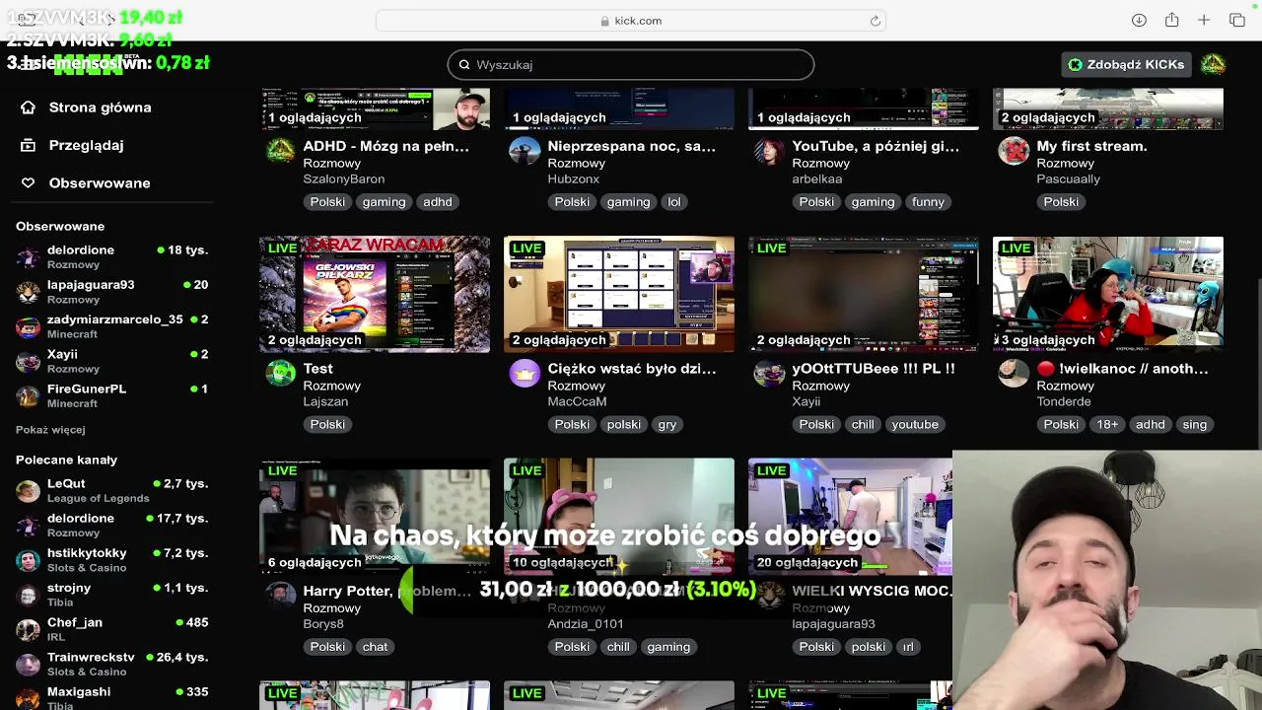Select sing tag under Tonderde stream
The height and width of the screenshot is (710, 1262).
1195,425
